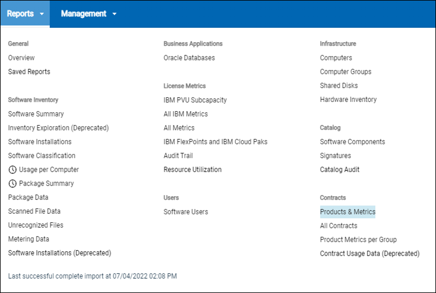Click clock icon beside Package Summary
This screenshot has height=293, width=436.
pyautogui.click(x=13, y=184)
